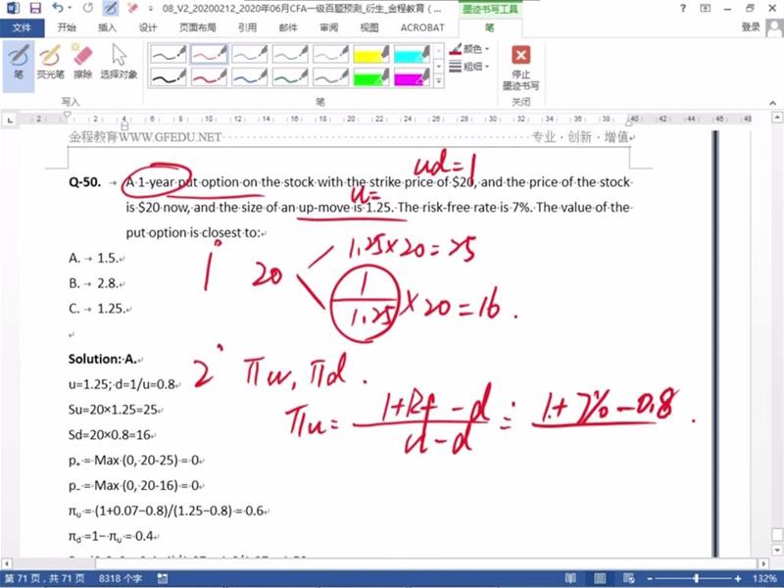The width and height of the screenshot is (784, 588).
Task: Click the 132% zoom level
Action: point(764,578)
